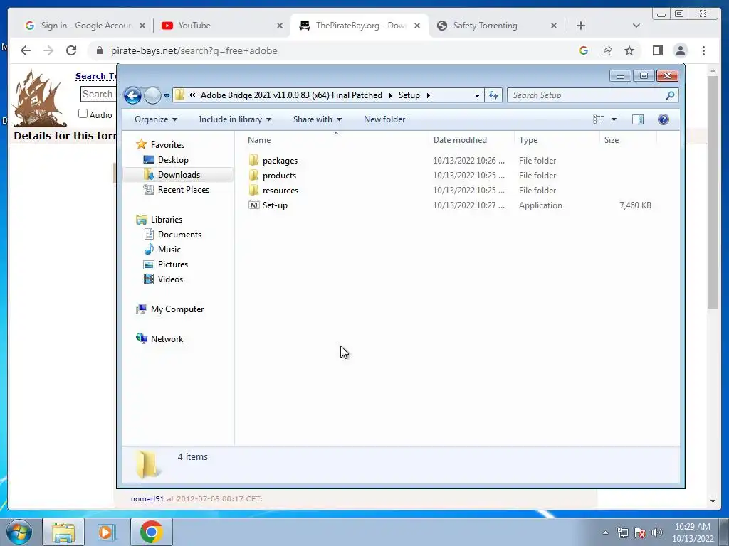This screenshot has width=729, height=546.
Task: Show the preview pane
Action: [638, 119]
